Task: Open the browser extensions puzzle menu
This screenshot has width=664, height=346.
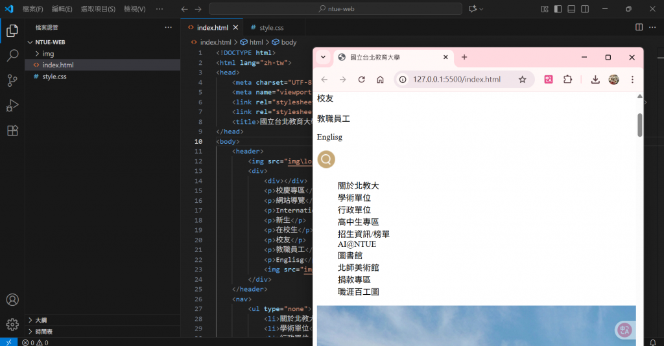Action: click(567, 80)
